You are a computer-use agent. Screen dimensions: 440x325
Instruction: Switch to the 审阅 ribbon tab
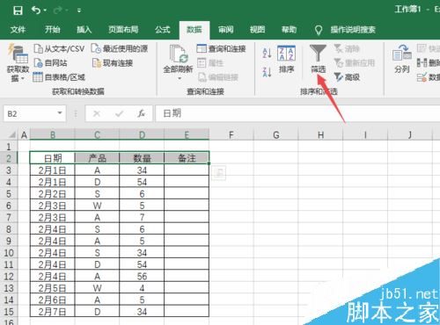point(225,30)
